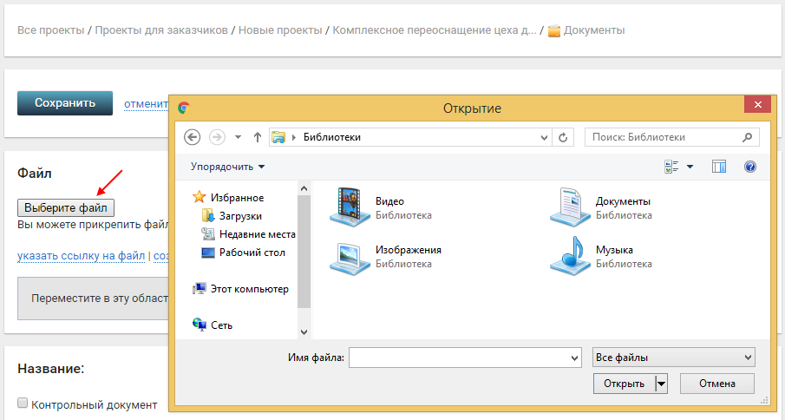Click the Chrome icon in dialog title
The image size is (785, 420).
[x=184, y=108]
